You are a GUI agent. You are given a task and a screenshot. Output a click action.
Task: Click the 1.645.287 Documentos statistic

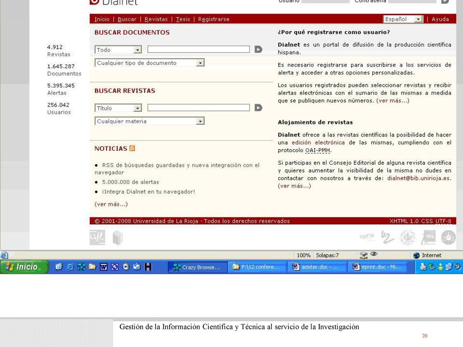click(x=64, y=70)
